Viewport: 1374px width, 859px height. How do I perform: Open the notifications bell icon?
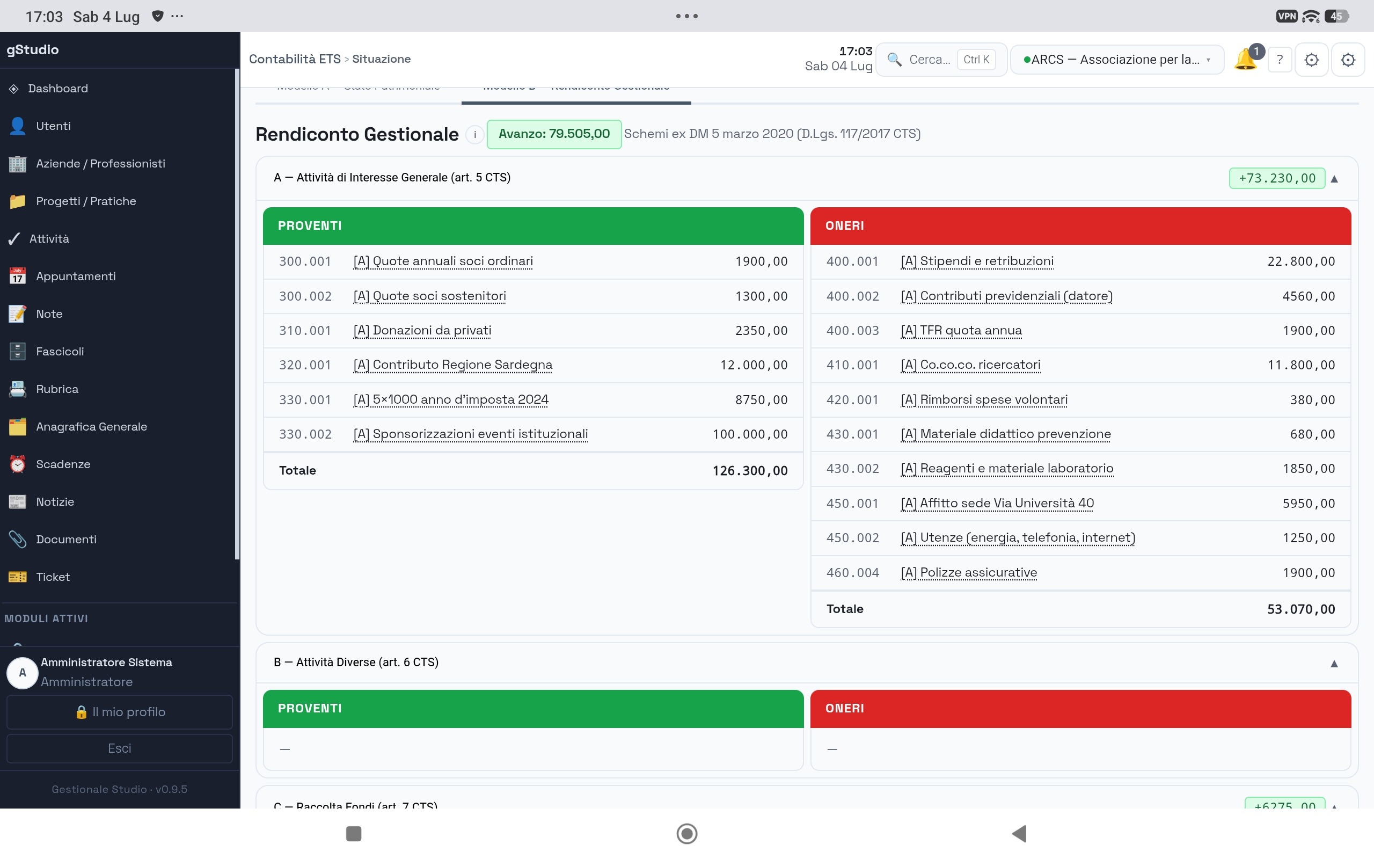coord(1246,59)
